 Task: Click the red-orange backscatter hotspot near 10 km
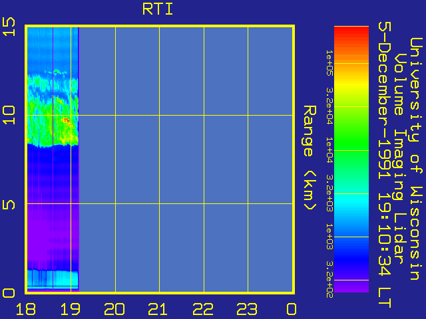[67, 122]
